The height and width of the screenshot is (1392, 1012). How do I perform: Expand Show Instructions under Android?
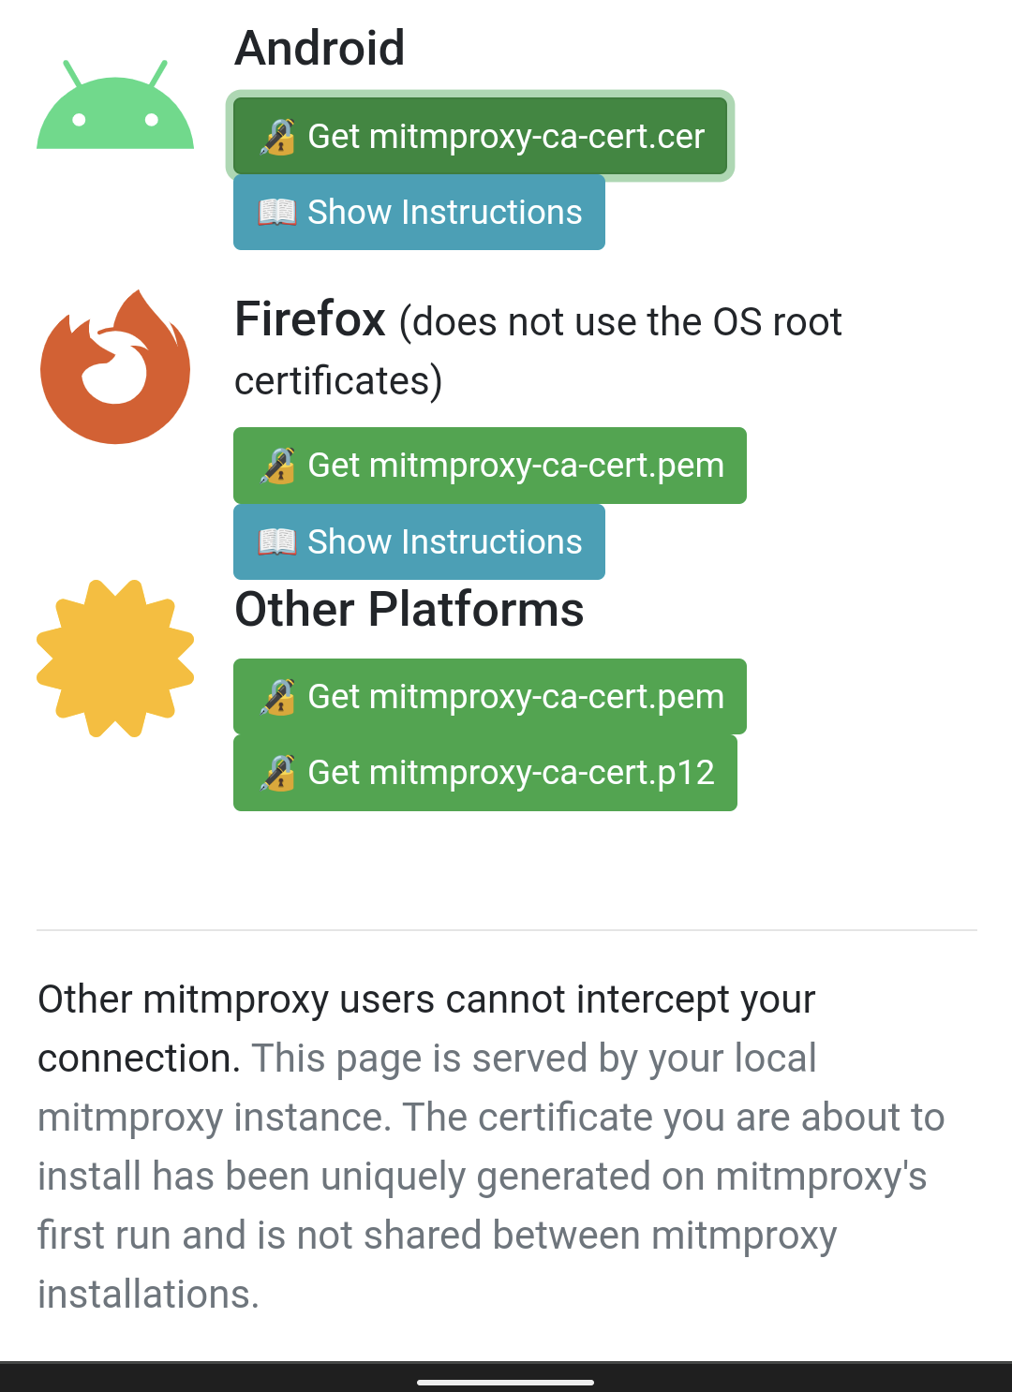tap(444, 213)
